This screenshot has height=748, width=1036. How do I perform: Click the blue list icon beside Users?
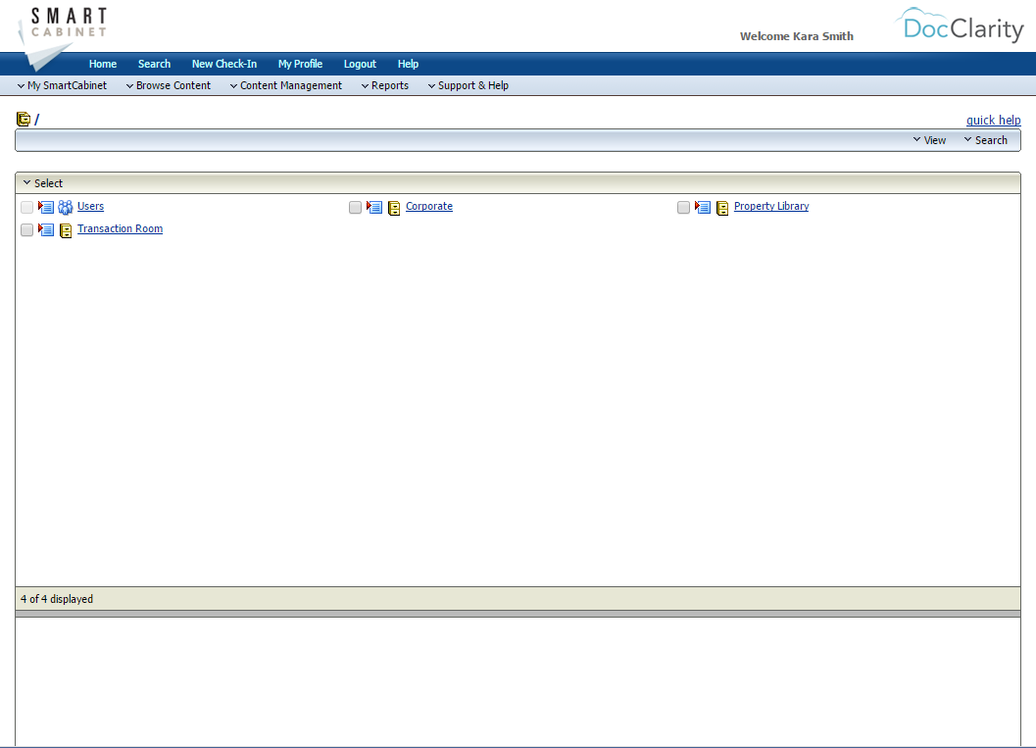pos(45,207)
